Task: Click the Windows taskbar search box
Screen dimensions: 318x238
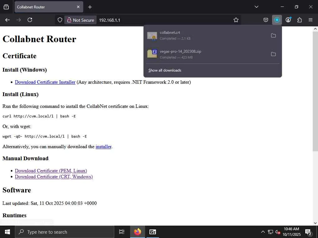Action: coord(65,232)
